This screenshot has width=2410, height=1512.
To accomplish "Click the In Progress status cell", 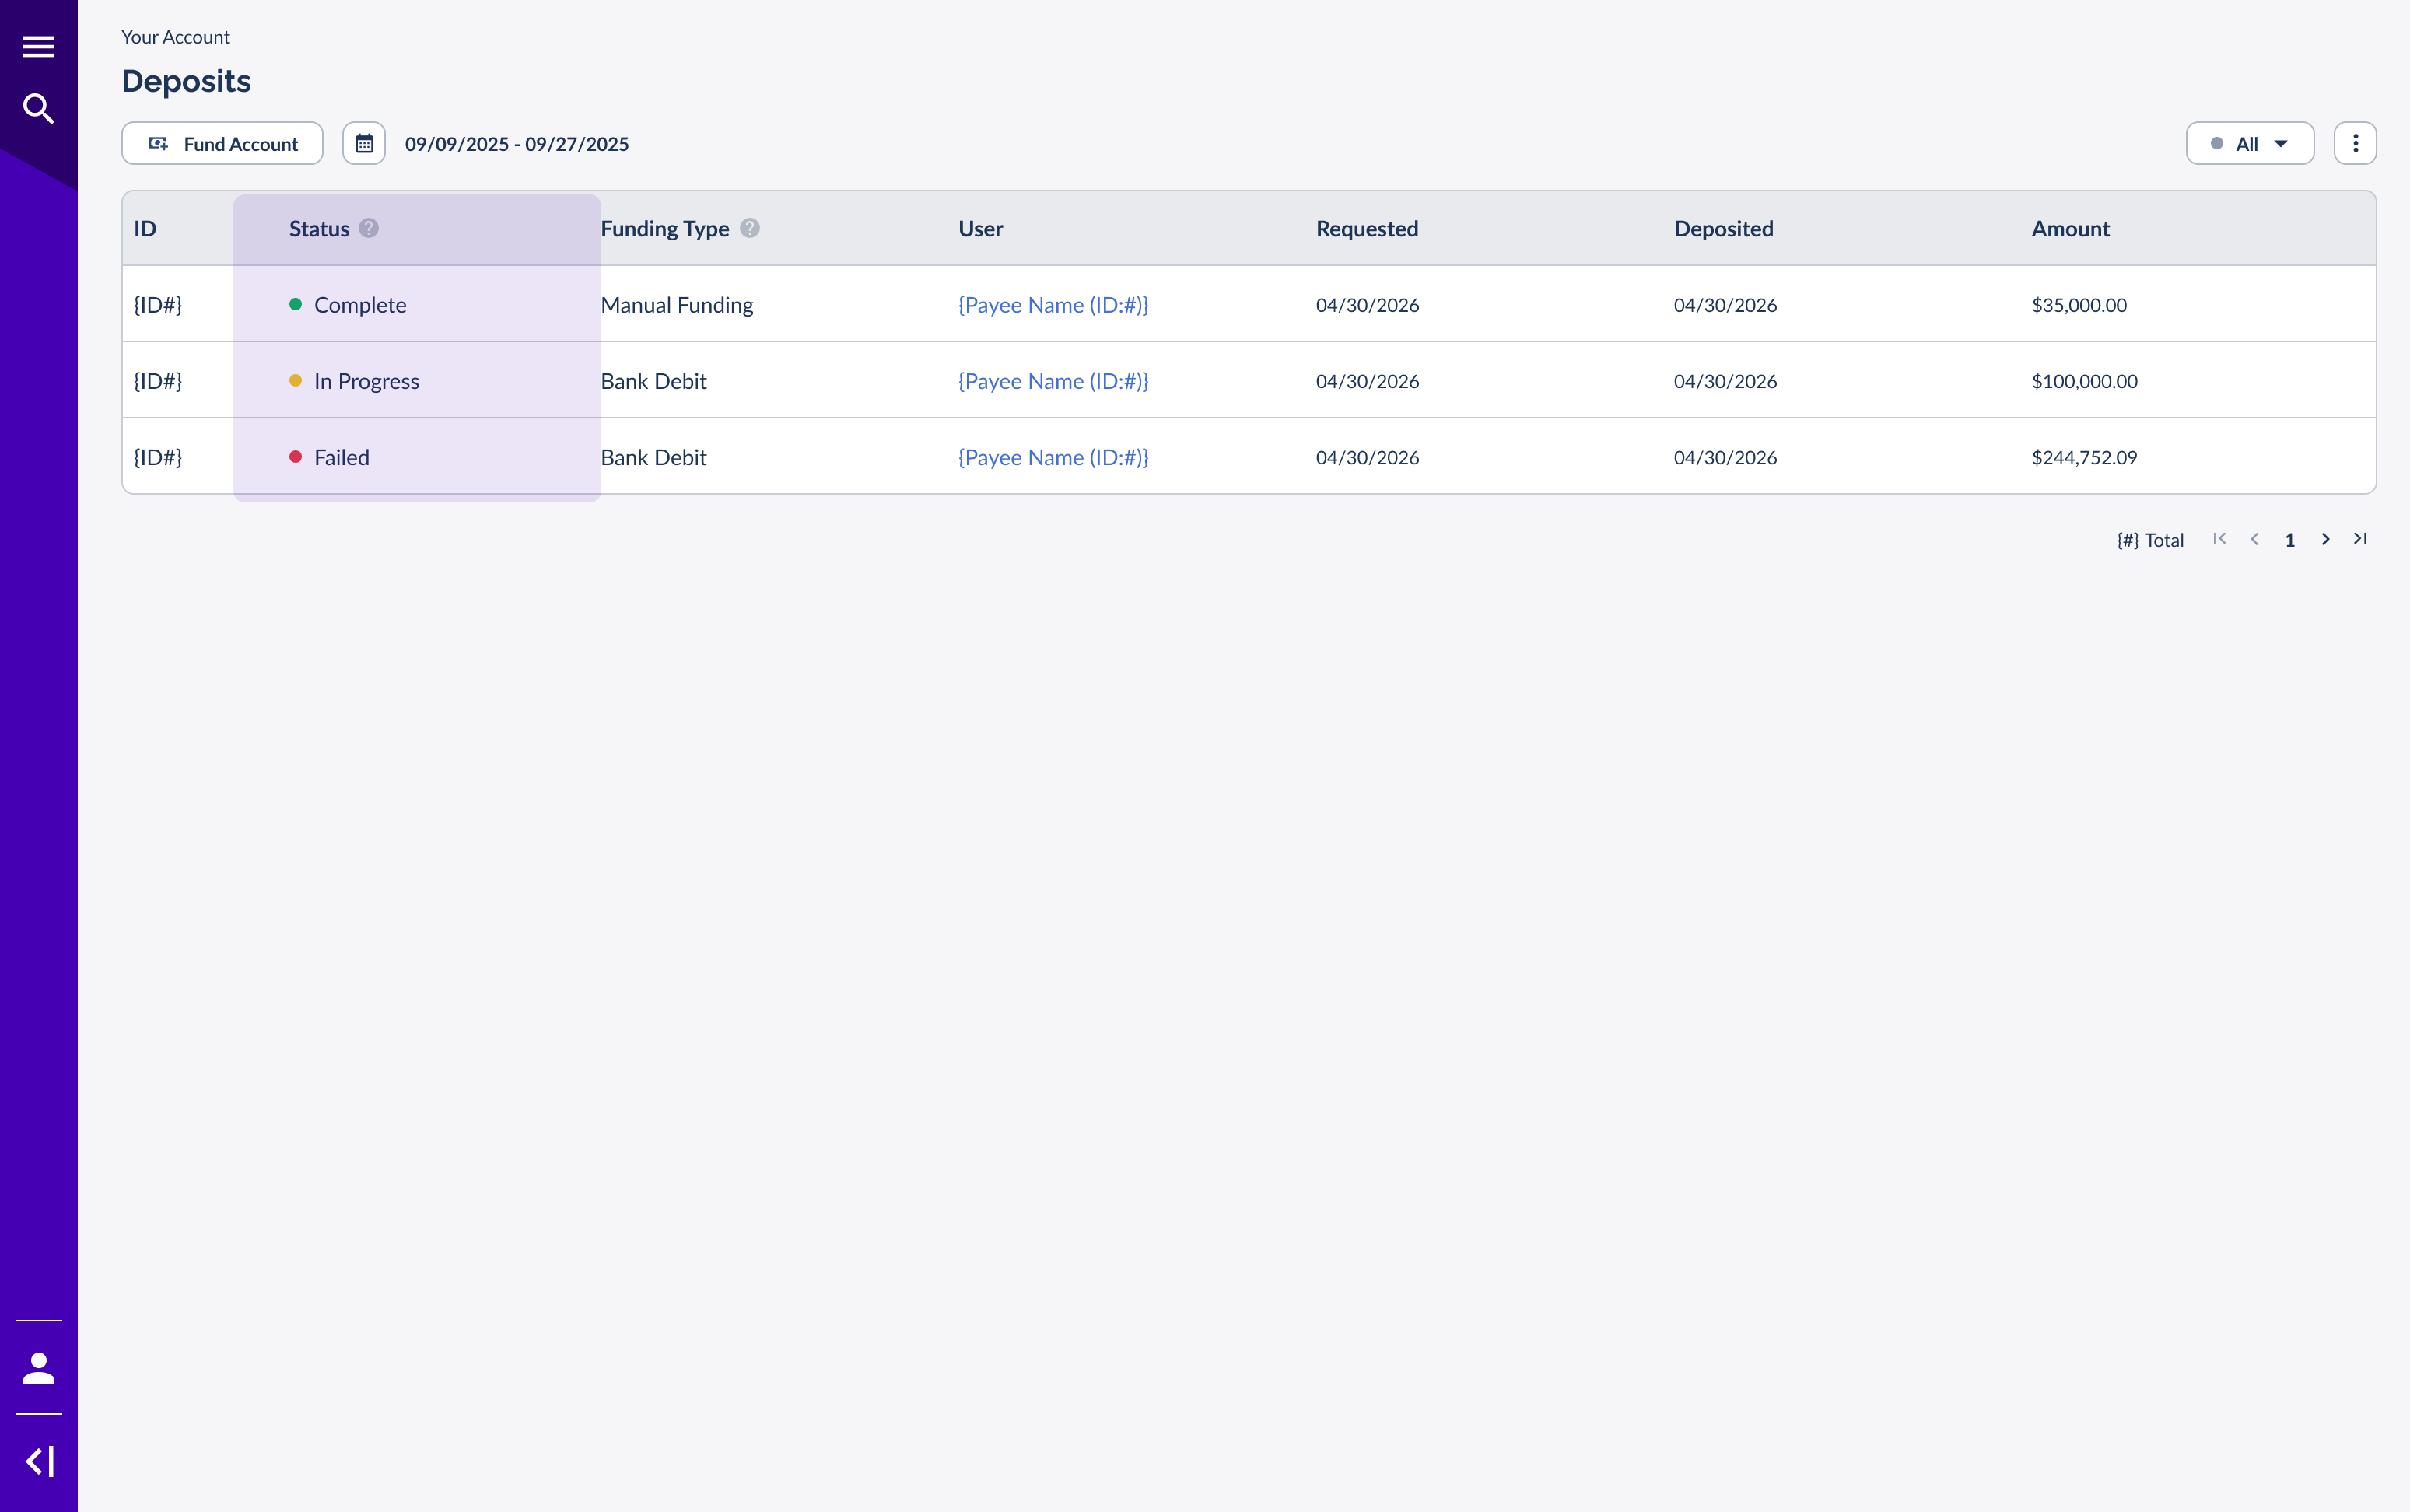I will (354, 381).
